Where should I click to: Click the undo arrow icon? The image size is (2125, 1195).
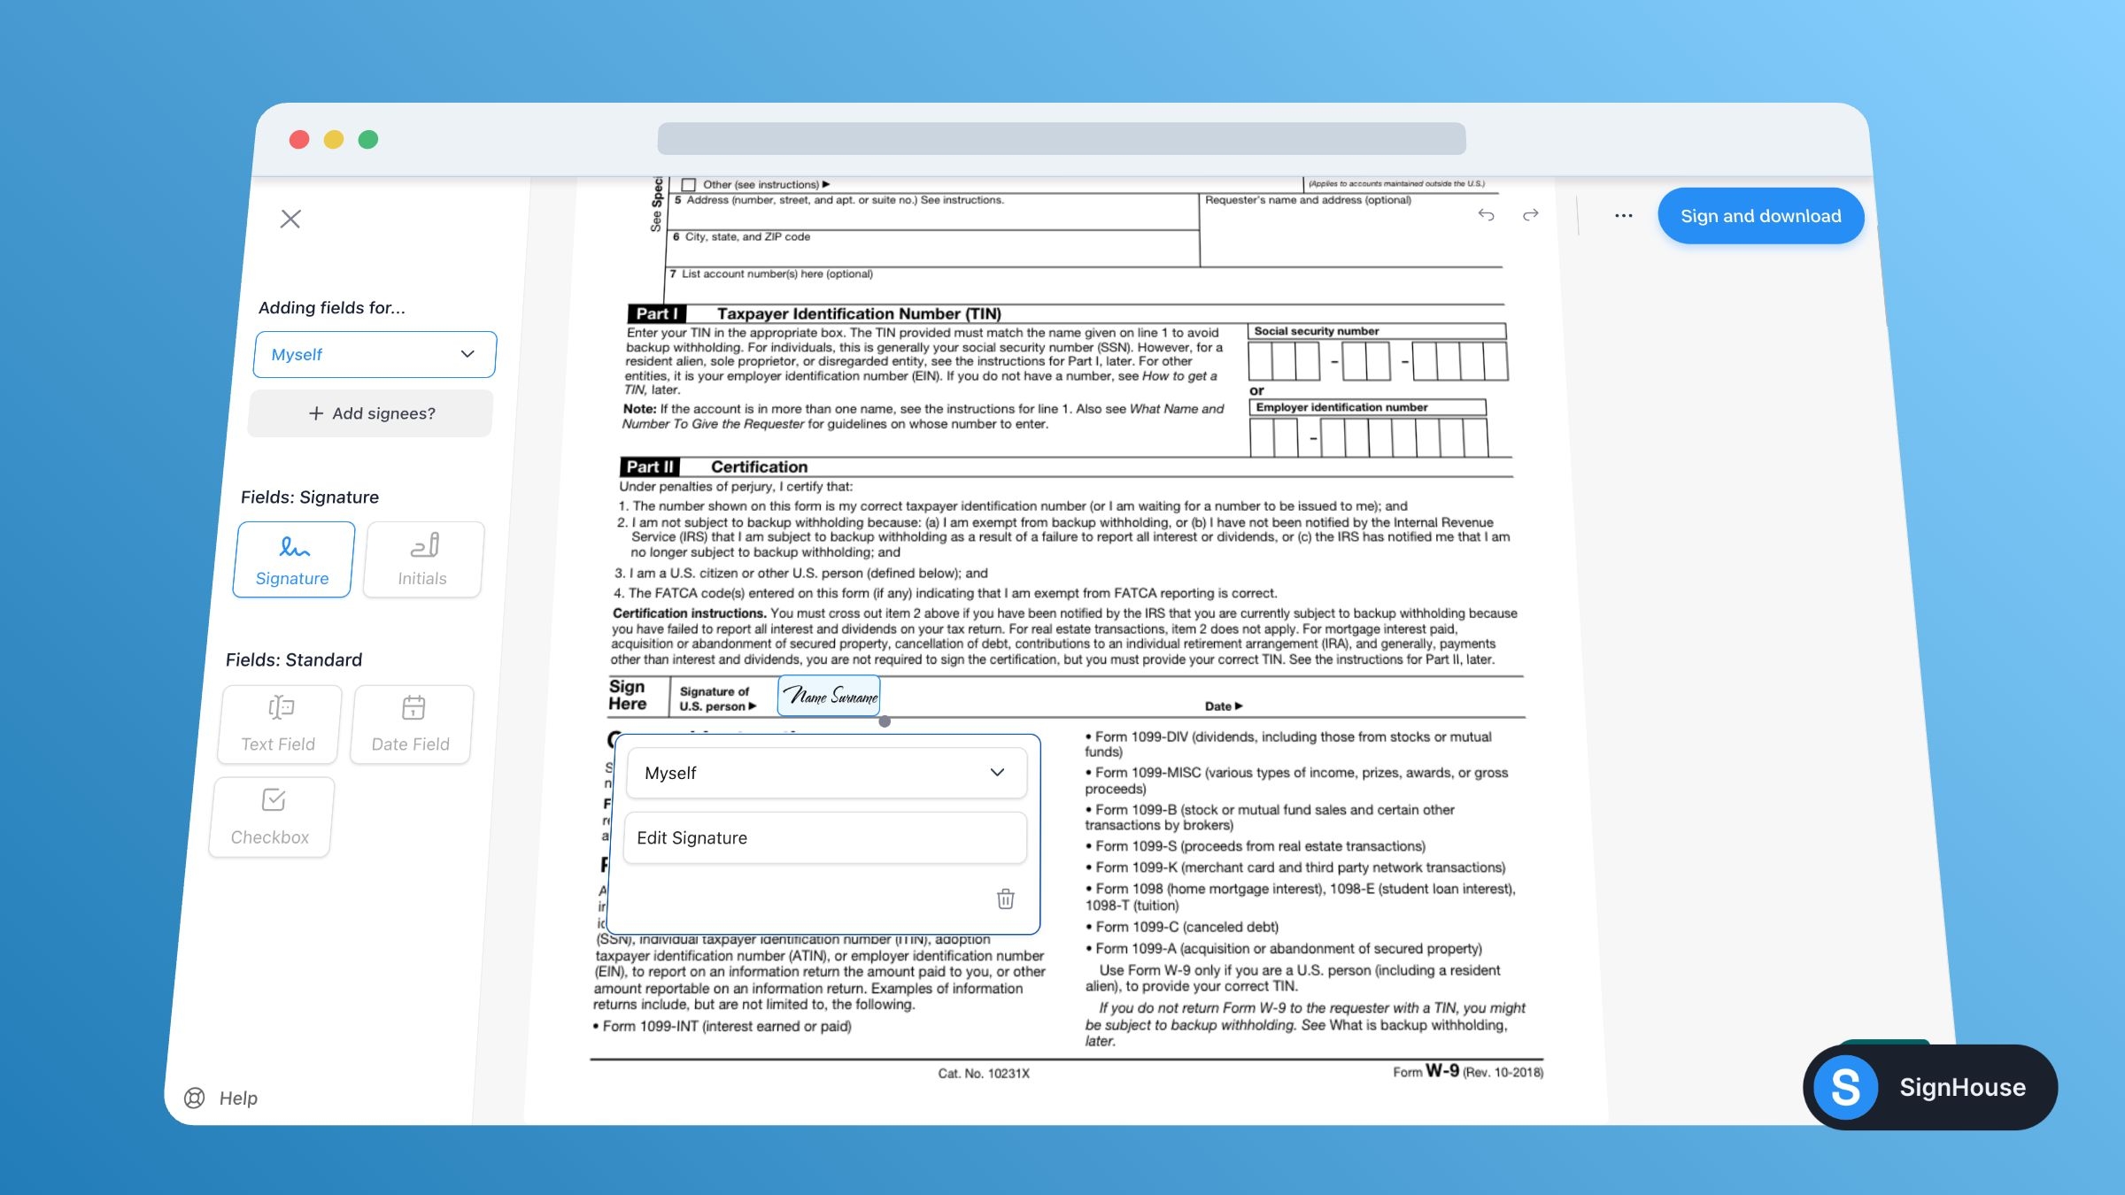pos(1486,216)
